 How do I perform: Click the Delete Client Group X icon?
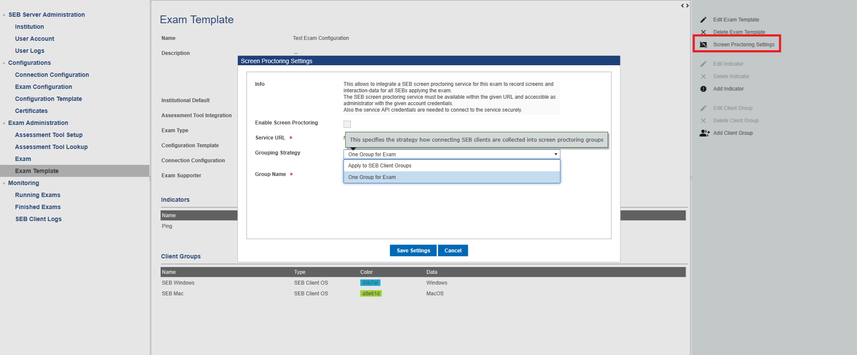point(703,121)
